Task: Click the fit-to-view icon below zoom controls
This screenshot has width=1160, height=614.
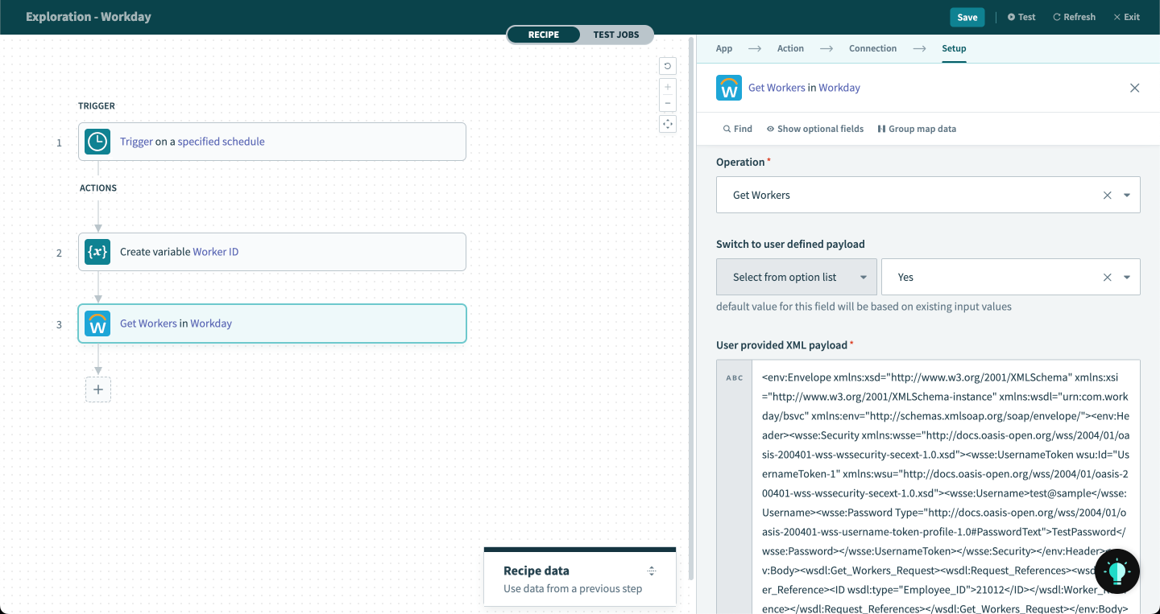Action: click(x=667, y=123)
